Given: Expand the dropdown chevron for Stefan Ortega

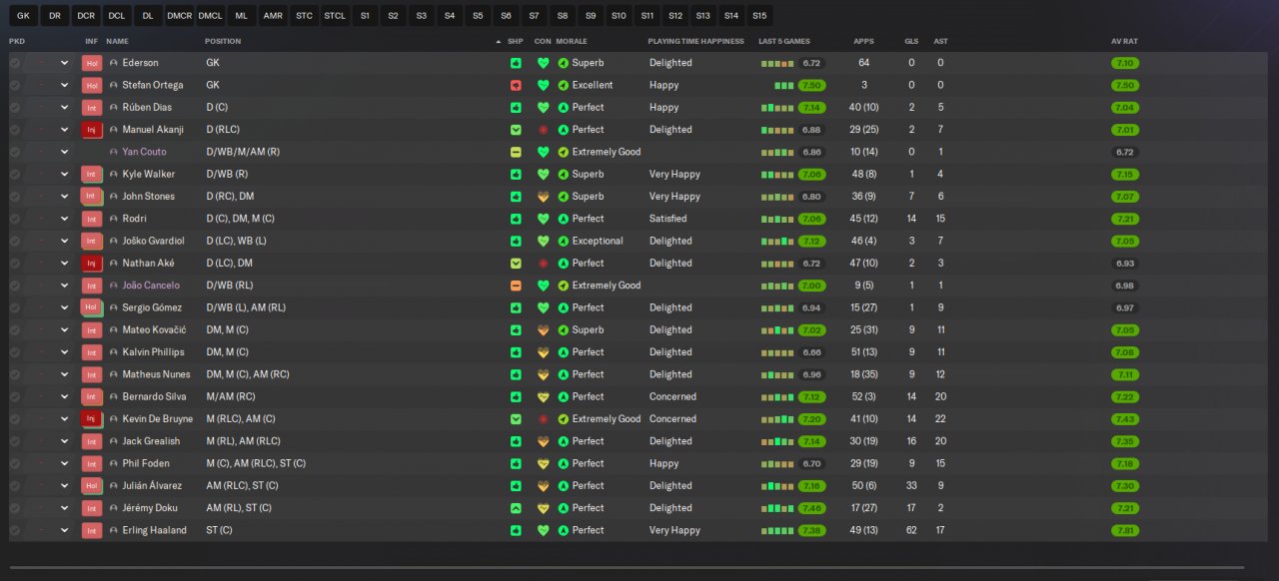Looking at the screenshot, I should [x=65, y=85].
